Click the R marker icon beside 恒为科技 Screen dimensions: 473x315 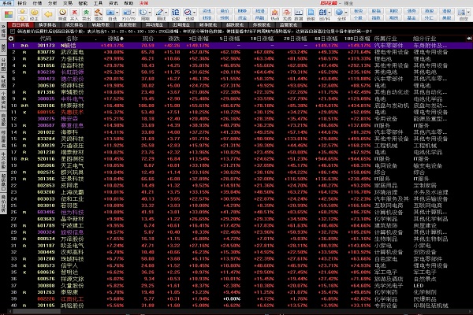point(24,211)
